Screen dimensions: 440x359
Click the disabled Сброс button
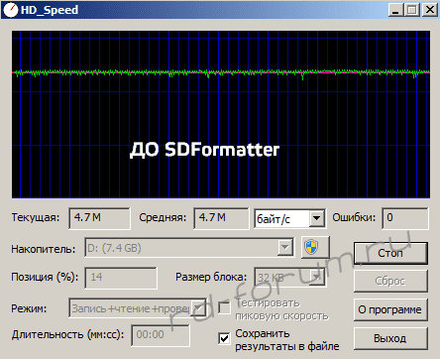(390, 281)
